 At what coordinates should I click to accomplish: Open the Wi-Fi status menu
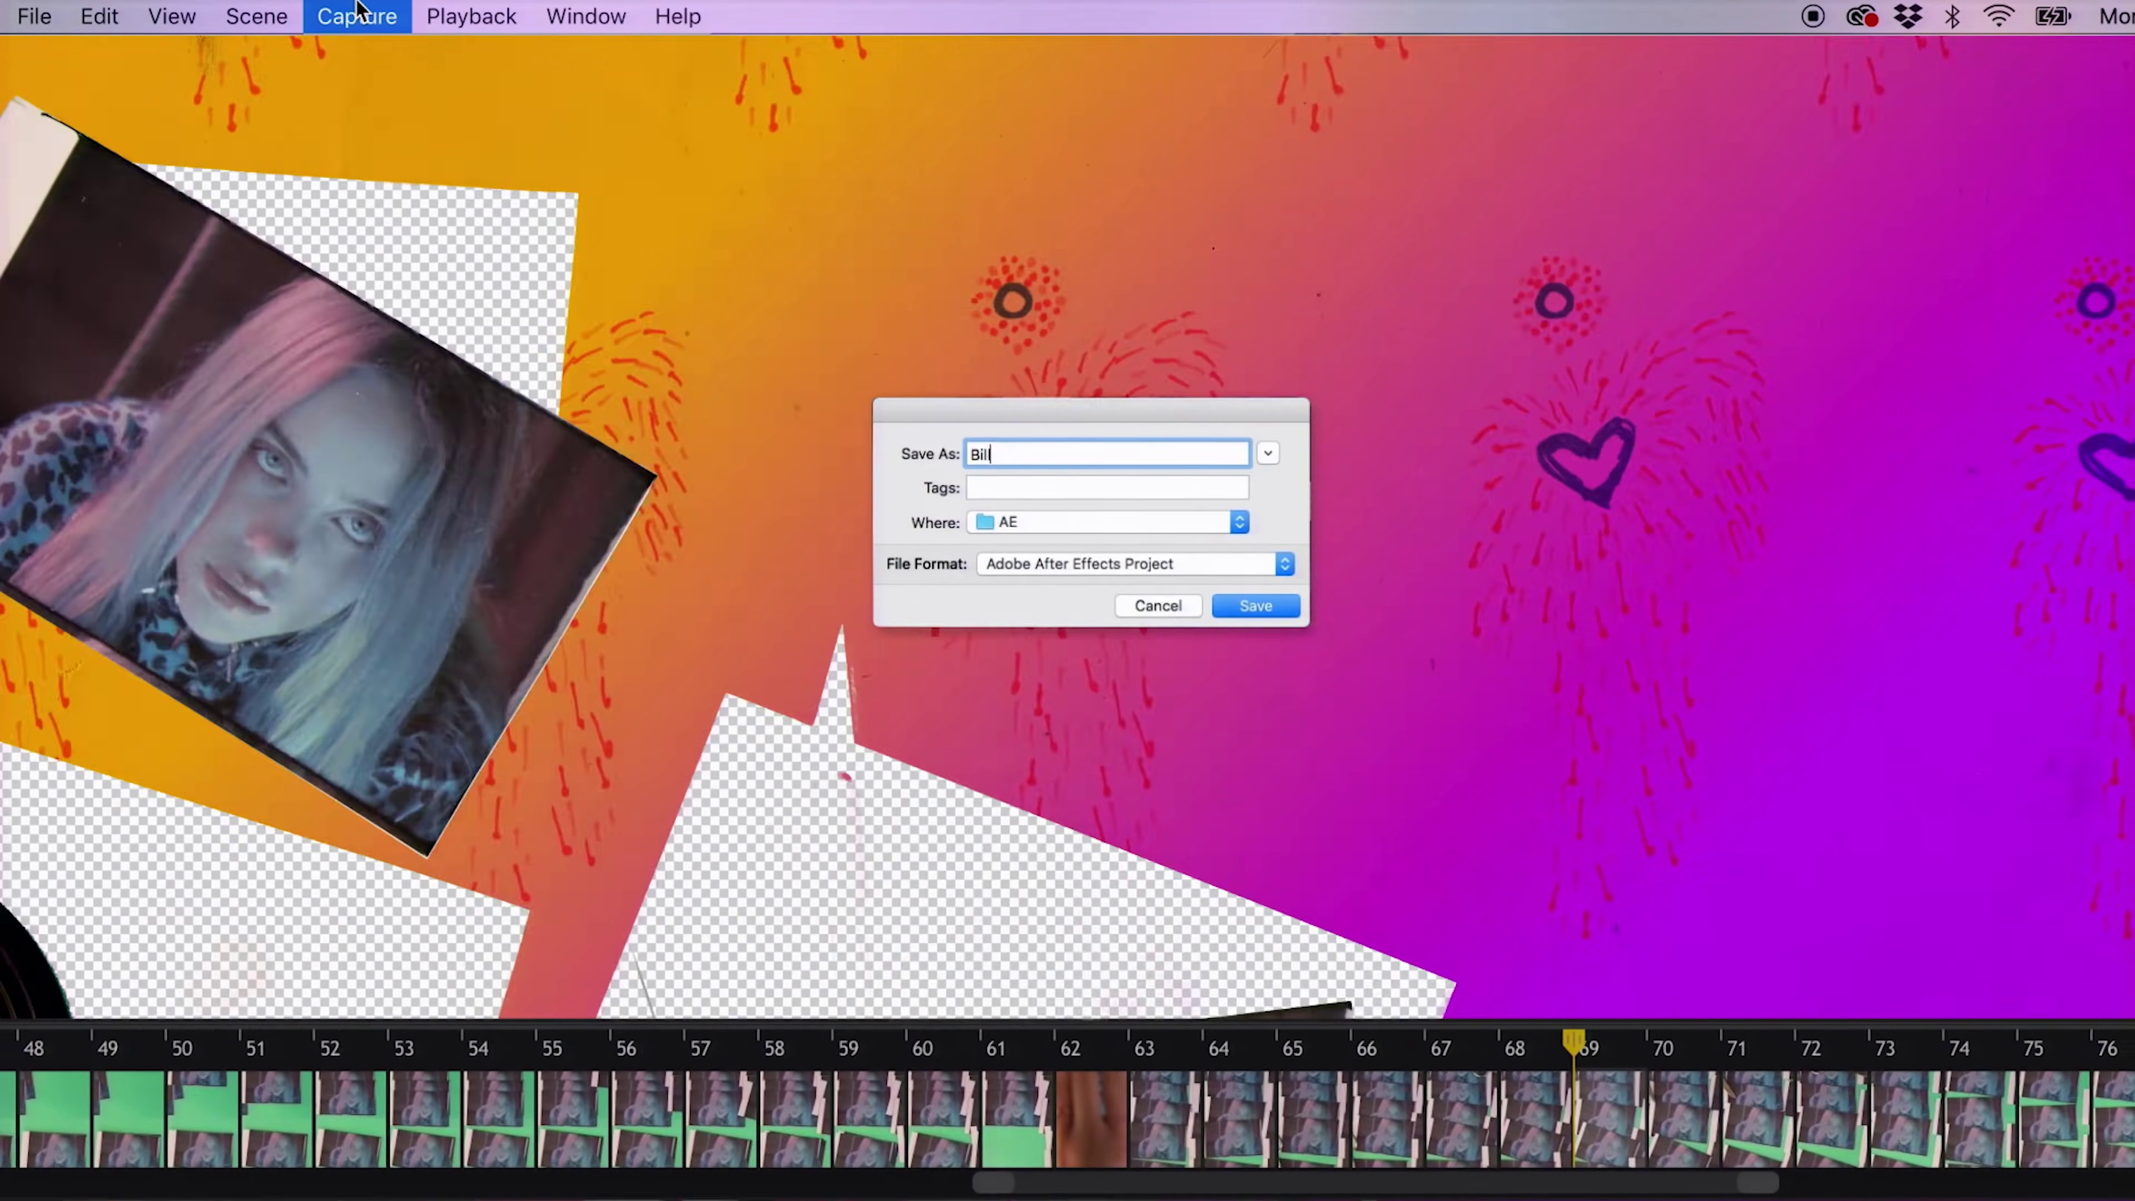(1999, 17)
